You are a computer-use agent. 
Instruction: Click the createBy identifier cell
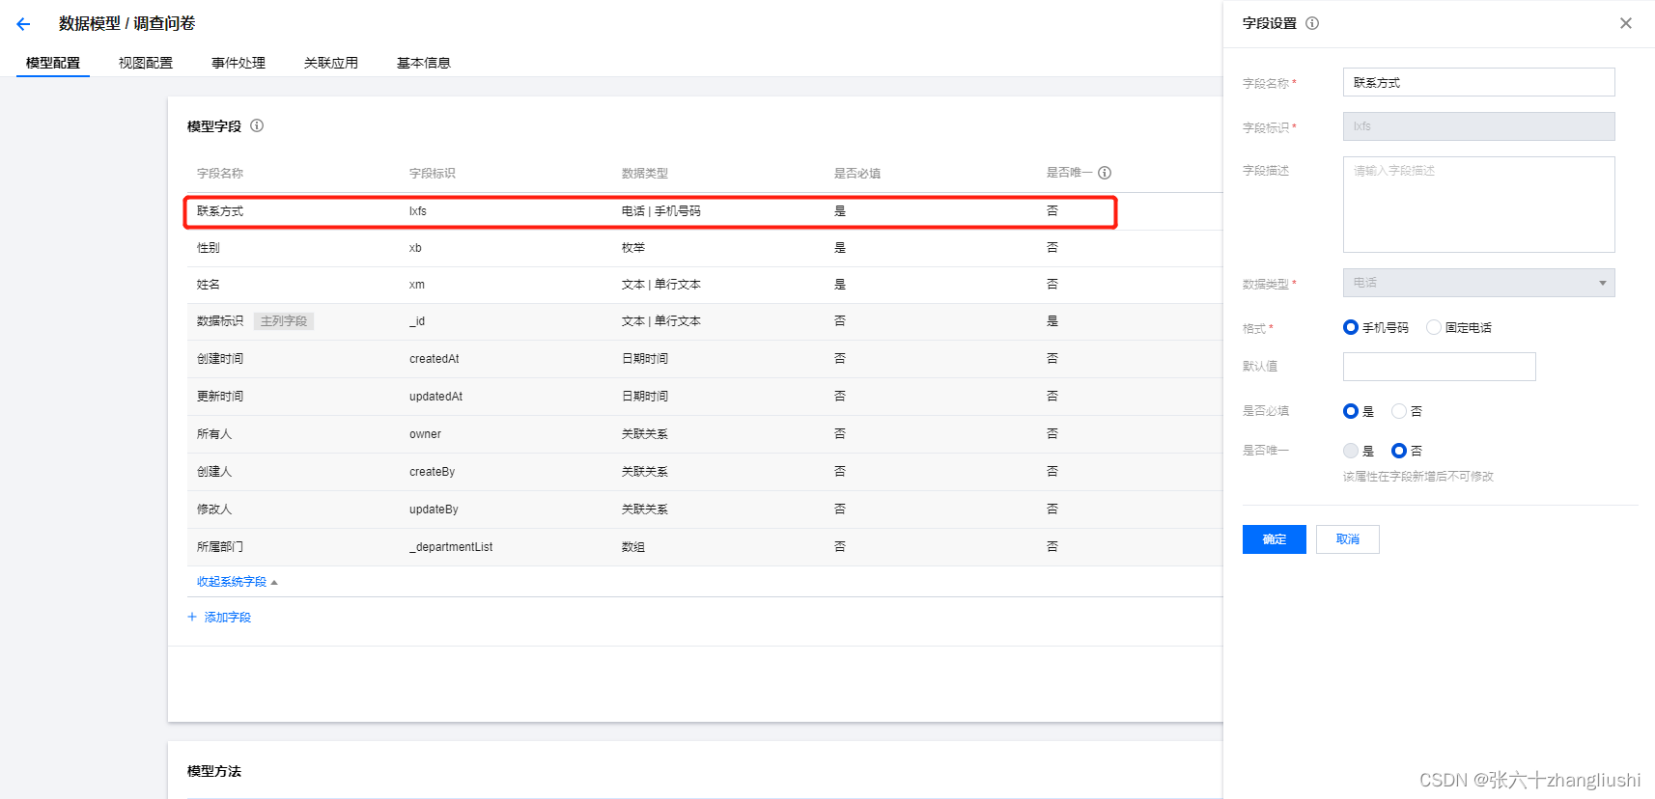pyautogui.click(x=433, y=472)
